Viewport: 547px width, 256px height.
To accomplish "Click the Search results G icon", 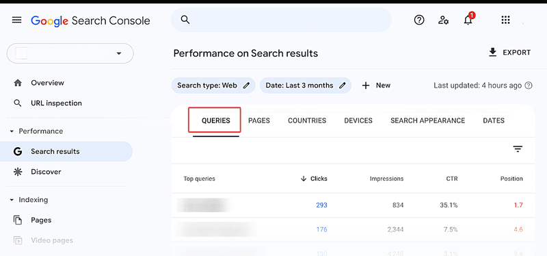I will tap(18, 151).
